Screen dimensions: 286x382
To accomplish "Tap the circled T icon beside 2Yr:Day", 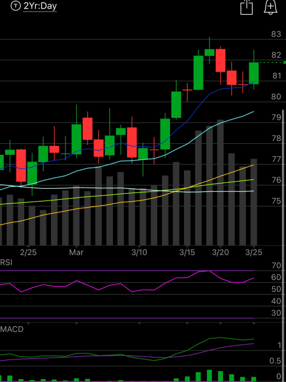I will point(16,6).
